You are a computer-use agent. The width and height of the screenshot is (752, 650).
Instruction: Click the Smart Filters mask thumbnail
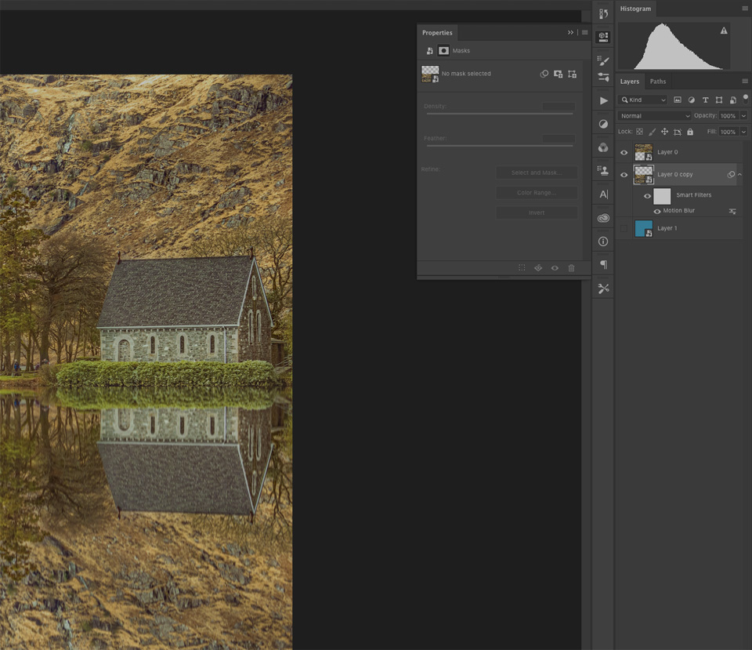tap(662, 196)
